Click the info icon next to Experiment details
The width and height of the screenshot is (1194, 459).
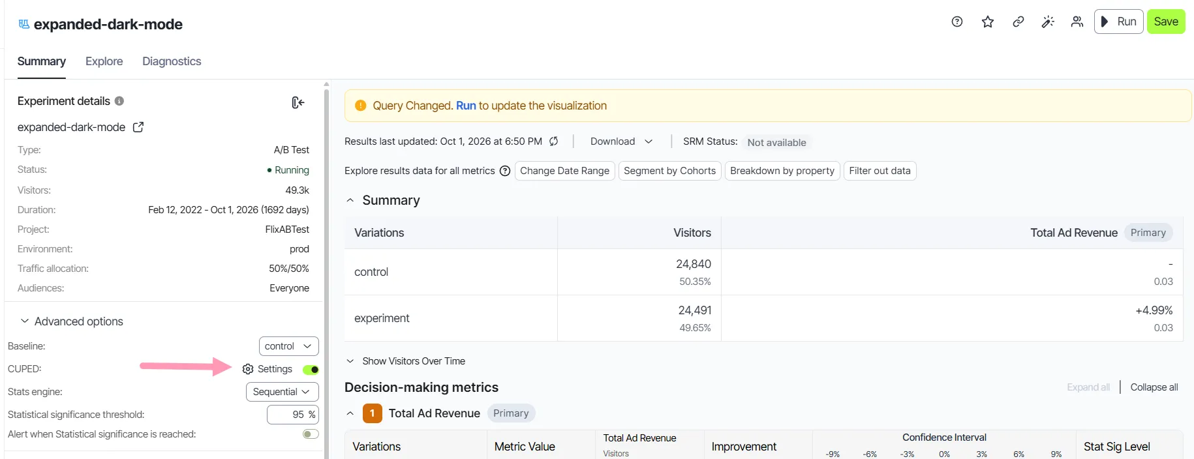pos(119,101)
